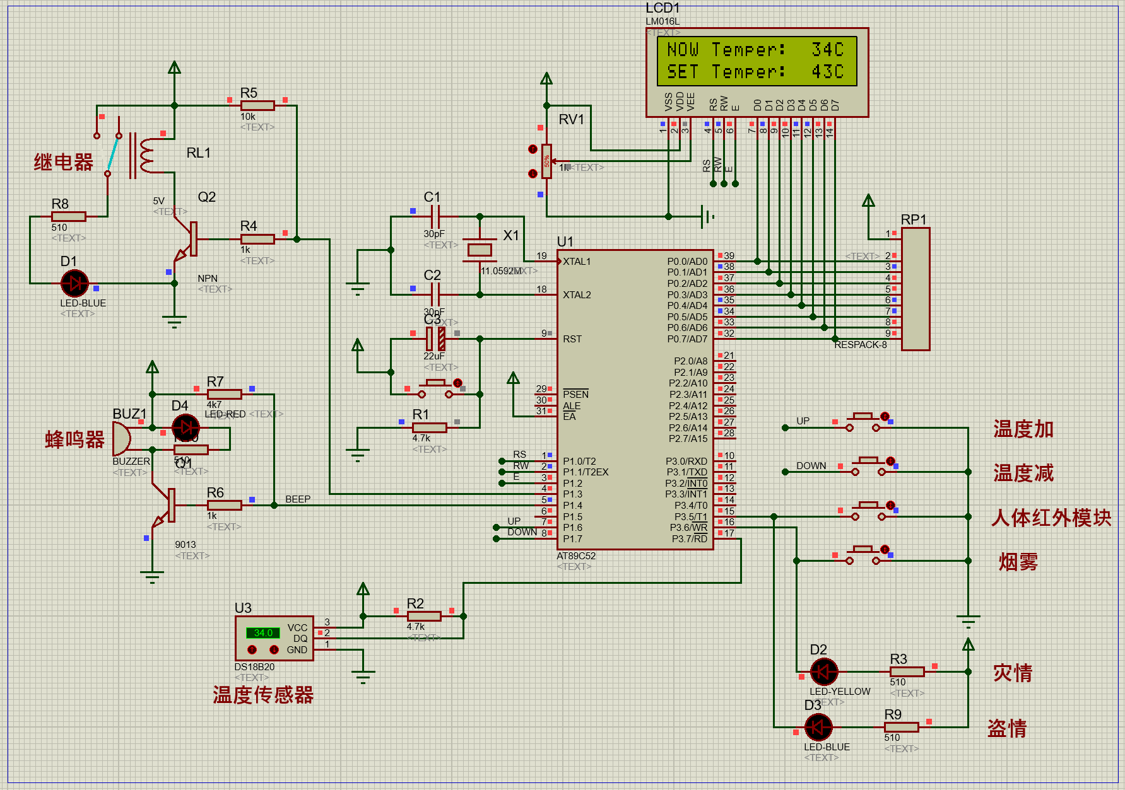Select resistor R7 4k7
The height and width of the screenshot is (790, 1125).
tap(224, 394)
